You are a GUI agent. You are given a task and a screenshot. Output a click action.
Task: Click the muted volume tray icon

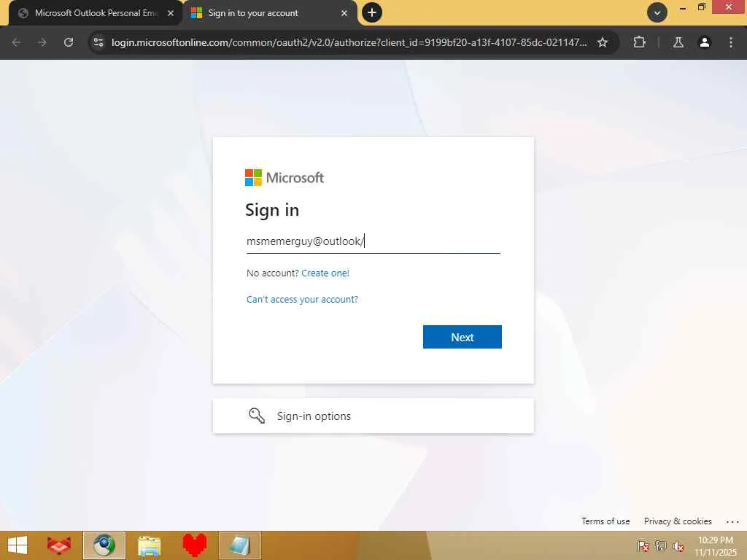[x=678, y=545]
